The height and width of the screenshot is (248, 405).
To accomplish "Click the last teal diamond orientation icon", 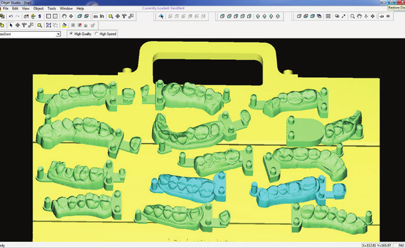I will (x=278, y=16).
